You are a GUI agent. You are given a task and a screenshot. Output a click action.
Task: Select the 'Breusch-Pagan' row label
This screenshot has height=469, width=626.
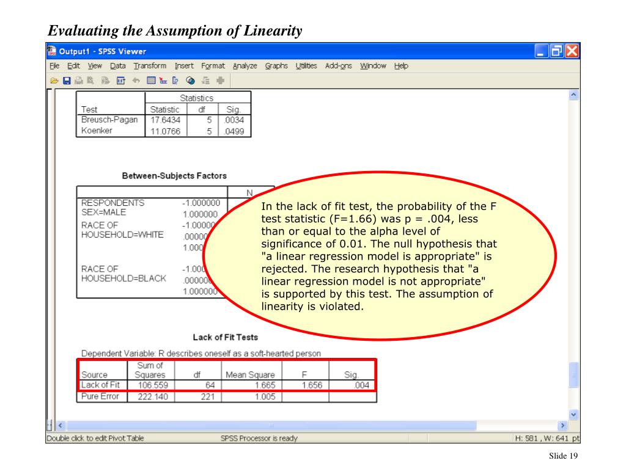click(109, 120)
